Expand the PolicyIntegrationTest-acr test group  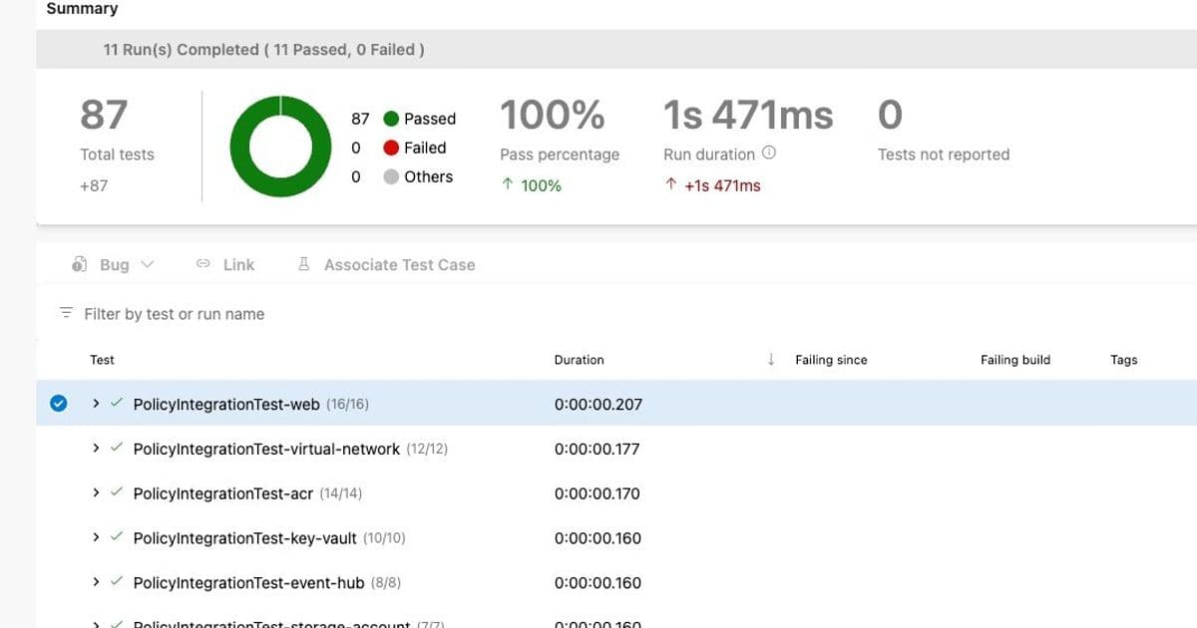tap(95, 493)
